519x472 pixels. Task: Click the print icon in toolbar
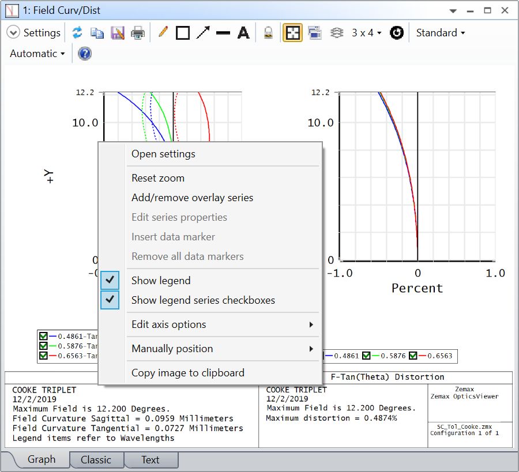pos(138,33)
